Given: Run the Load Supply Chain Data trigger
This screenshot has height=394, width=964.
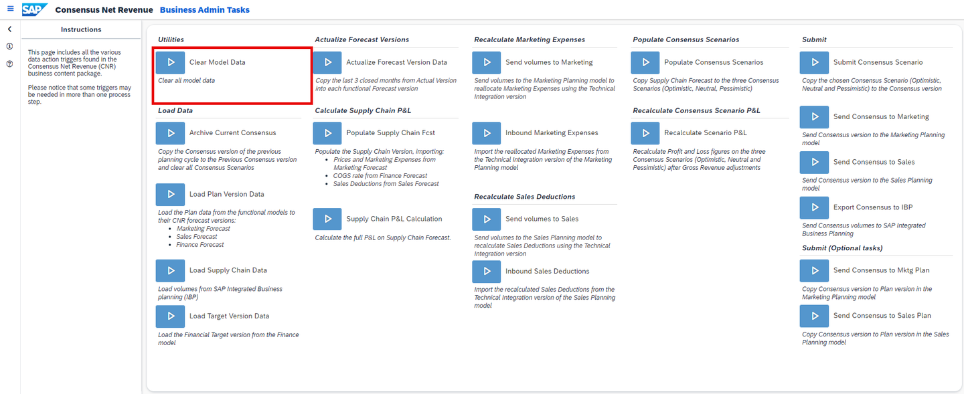Looking at the screenshot, I should pyautogui.click(x=171, y=270).
